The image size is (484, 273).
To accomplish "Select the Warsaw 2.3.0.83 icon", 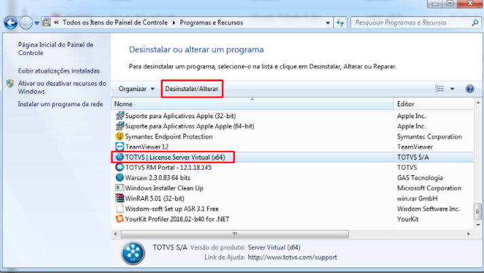I will click(x=119, y=177).
